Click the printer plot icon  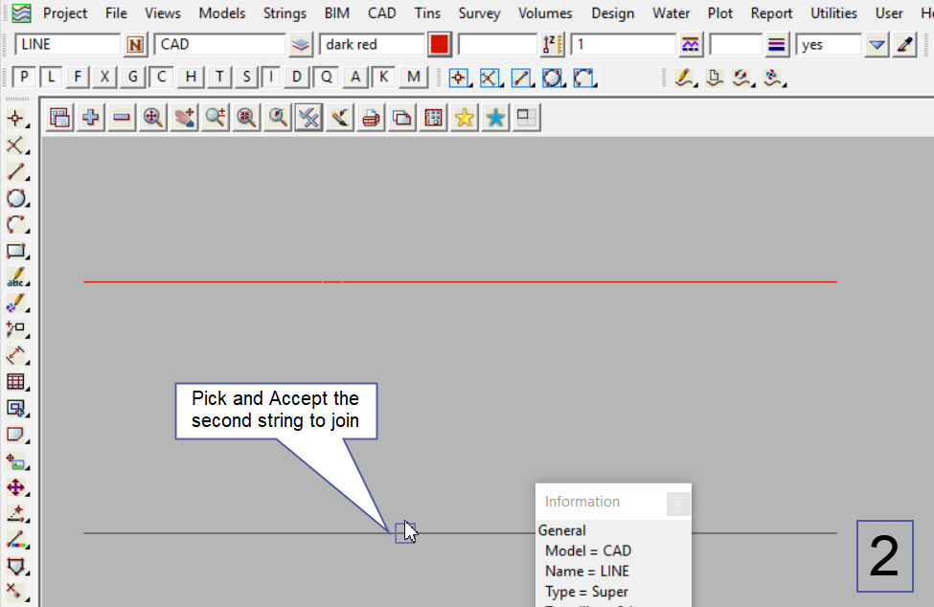coord(372,118)
